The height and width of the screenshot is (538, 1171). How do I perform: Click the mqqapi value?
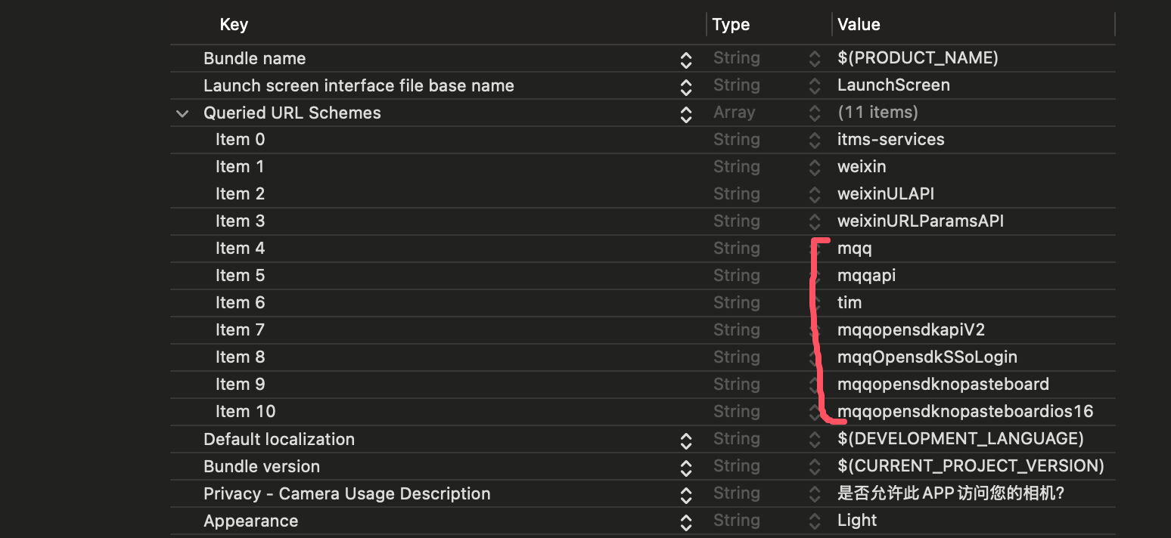point(867,276)
